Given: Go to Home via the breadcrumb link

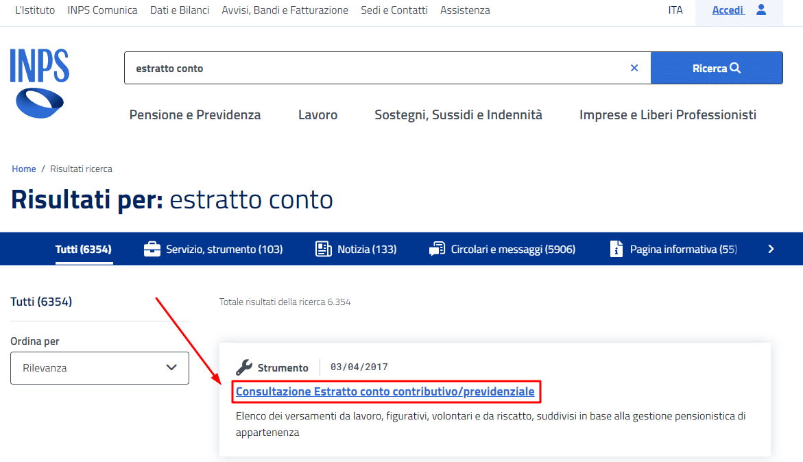Looking at the screenshot, I should 23,168.
